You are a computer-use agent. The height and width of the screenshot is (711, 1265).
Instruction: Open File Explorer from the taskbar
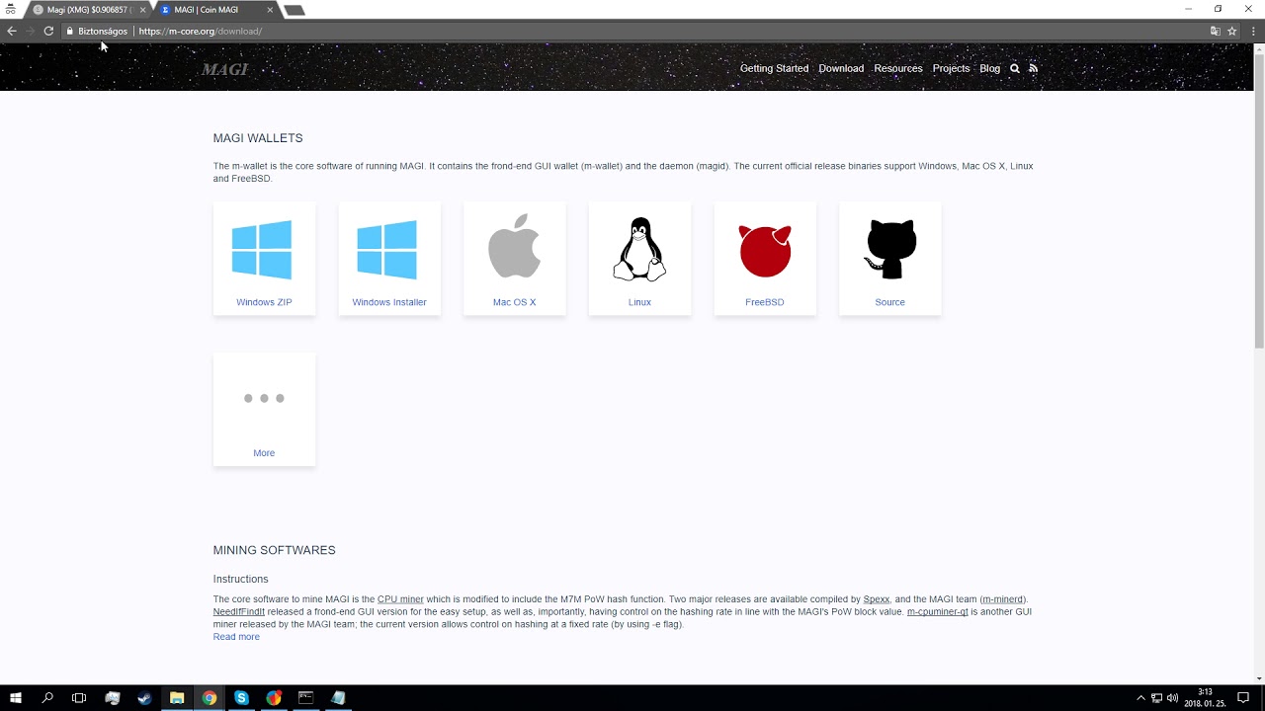[x=177, y=697]
